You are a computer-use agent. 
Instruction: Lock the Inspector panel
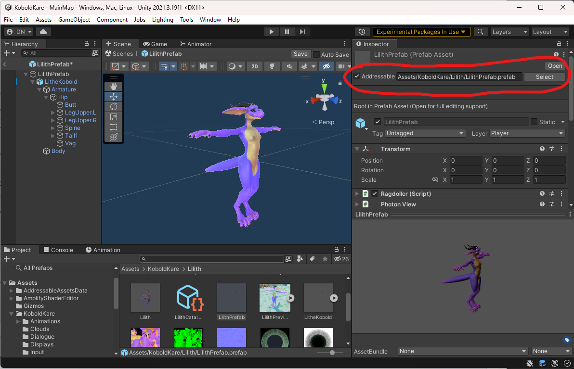coord(559,43)
